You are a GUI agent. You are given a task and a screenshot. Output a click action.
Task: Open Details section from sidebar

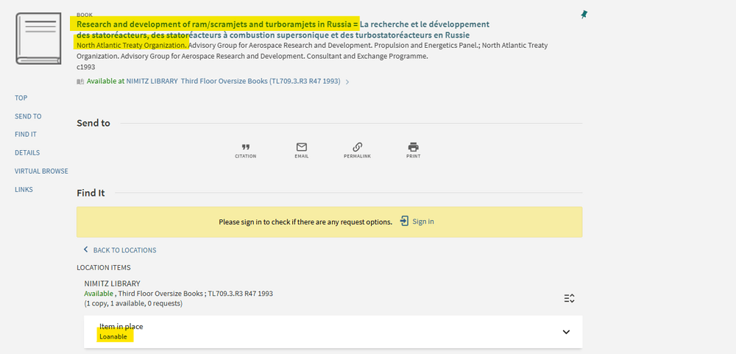click(x=27, y=153)
